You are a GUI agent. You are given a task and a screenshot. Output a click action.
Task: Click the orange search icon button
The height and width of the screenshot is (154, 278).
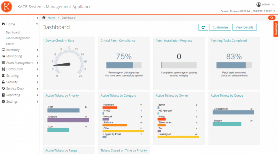point(271,18)
